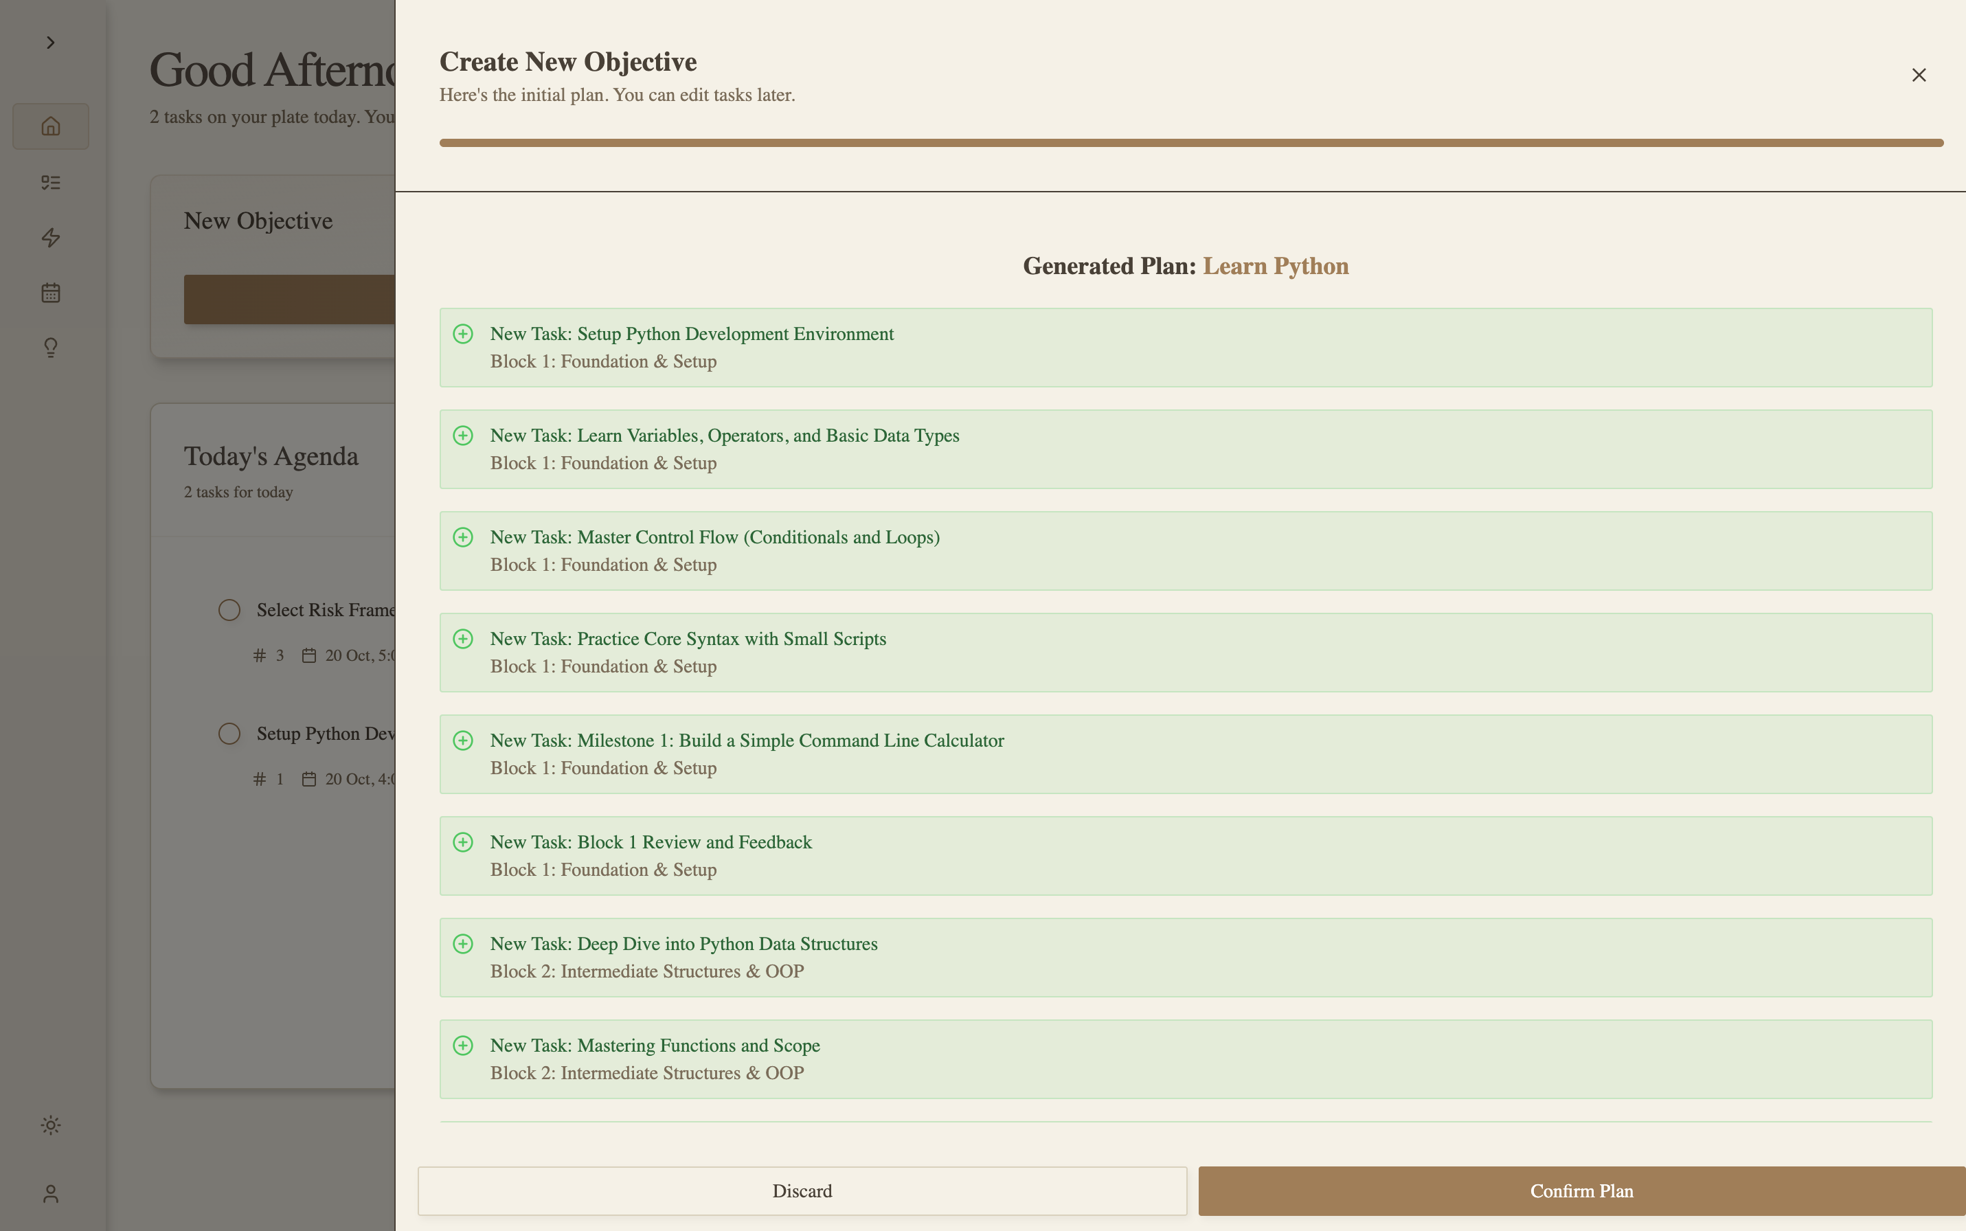Click calendar icon beside 20 Oct, 4 date
1966x1231 pixels.
pos(308,779)
